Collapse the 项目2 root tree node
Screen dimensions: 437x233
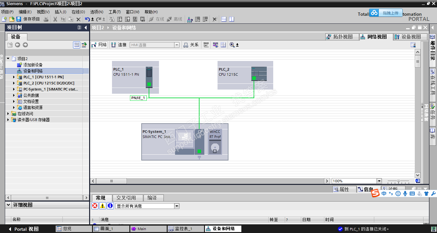click(8, 59)
